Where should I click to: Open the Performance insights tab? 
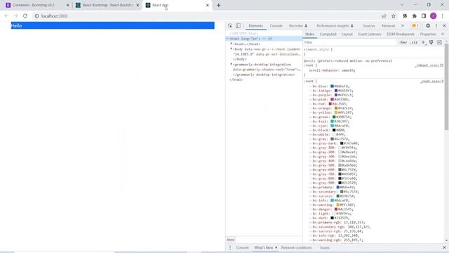[x=335, y=26]
